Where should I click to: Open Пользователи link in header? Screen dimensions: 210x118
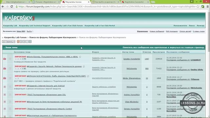point(180,26)
